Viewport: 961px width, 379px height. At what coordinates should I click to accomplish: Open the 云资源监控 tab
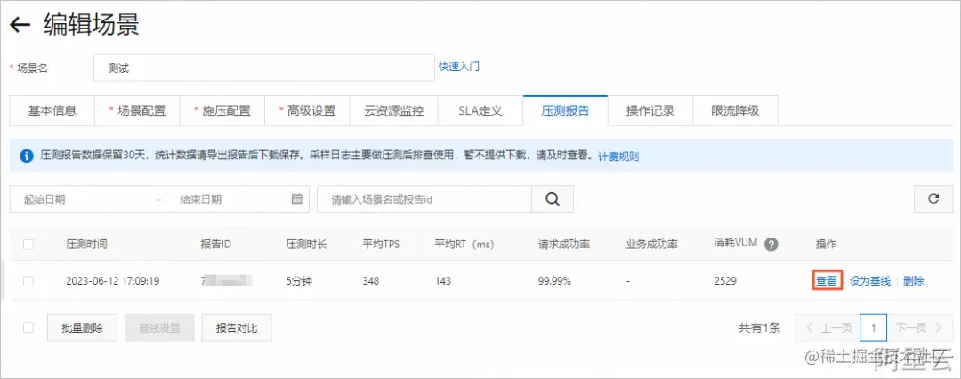click(395, 111)
